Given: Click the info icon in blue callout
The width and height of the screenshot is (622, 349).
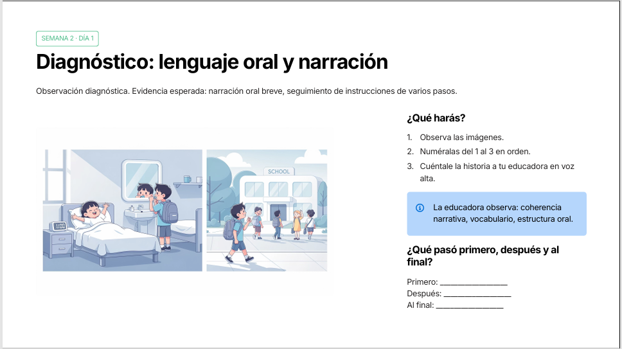Looking at the screenshot, I should pyautogui.click(x=420, y=208).
